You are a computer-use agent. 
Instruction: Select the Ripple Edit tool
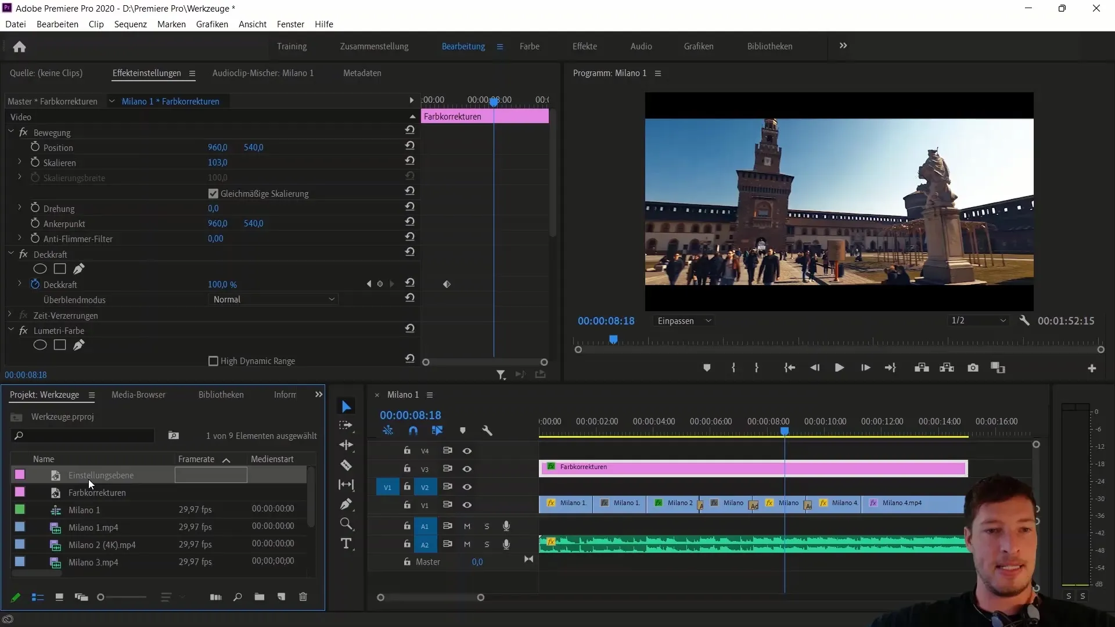[x=346, y=445]
